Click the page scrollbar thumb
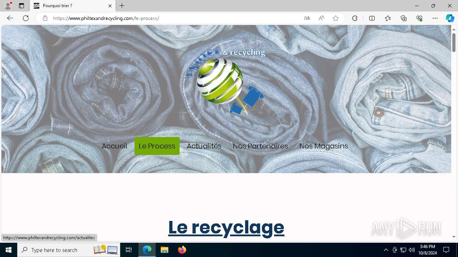Screen dimensions: 458x257 [454, 42]
